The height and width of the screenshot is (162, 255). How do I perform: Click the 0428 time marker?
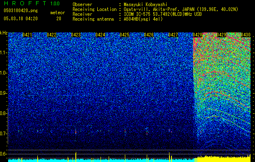coord(197,35)
